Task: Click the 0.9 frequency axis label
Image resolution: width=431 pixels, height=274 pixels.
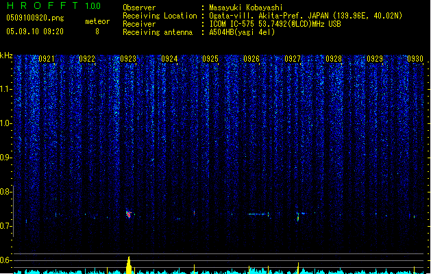Action: tap(5, 158)
